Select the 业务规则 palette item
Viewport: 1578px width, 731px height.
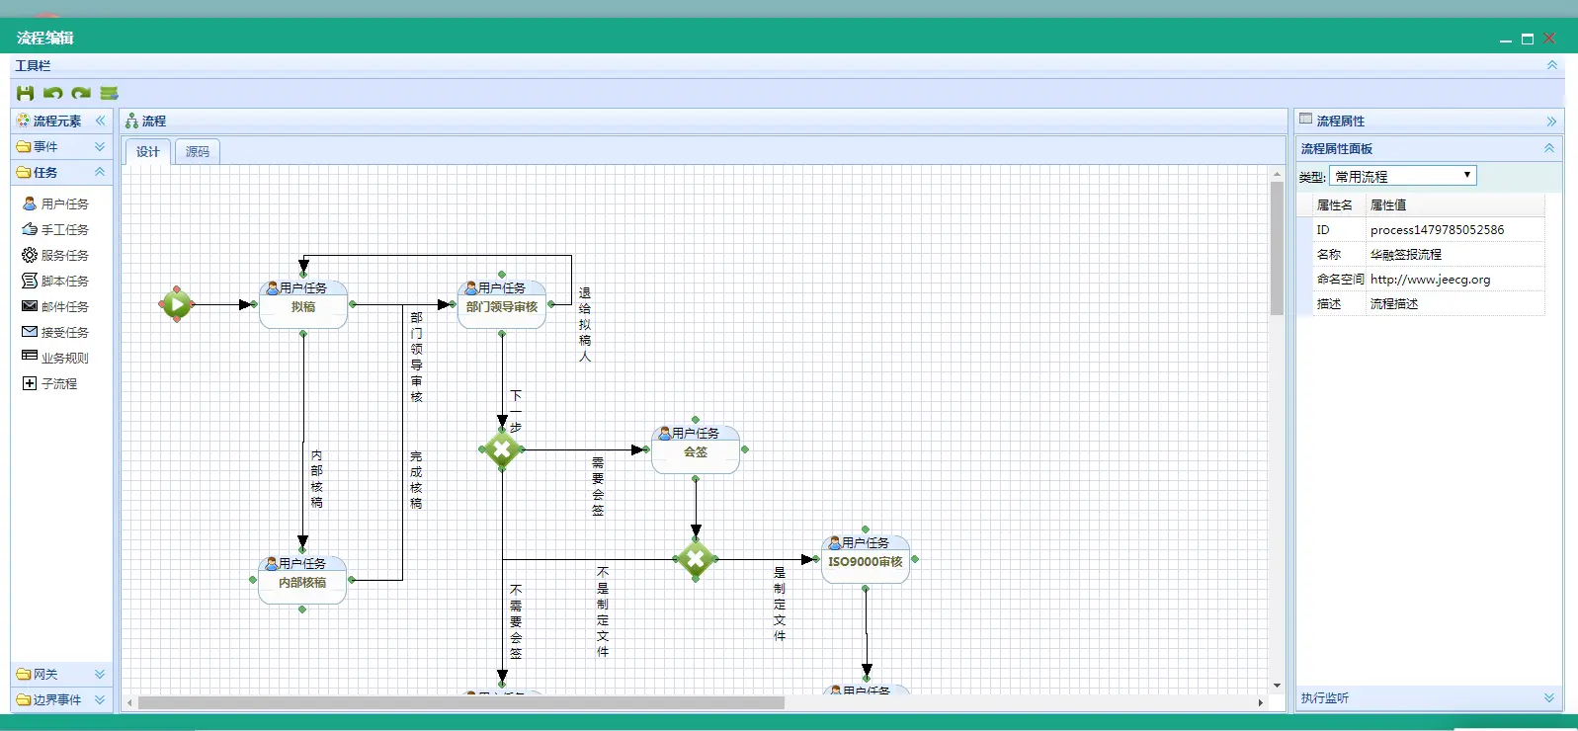point(56,358)
